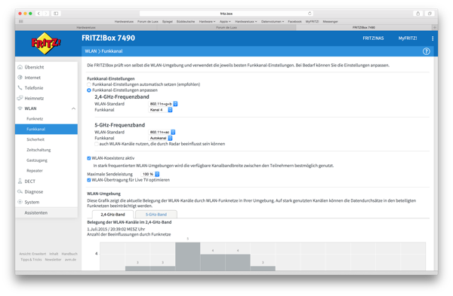453x296 pixels.
Task: Open Tipps & Tricks footer link
Action: point(31,259)
